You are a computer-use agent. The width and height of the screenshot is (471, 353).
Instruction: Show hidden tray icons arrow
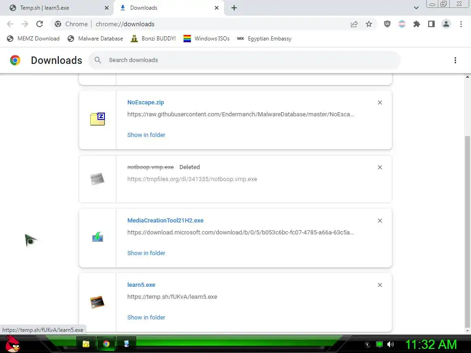click(368, 345)
